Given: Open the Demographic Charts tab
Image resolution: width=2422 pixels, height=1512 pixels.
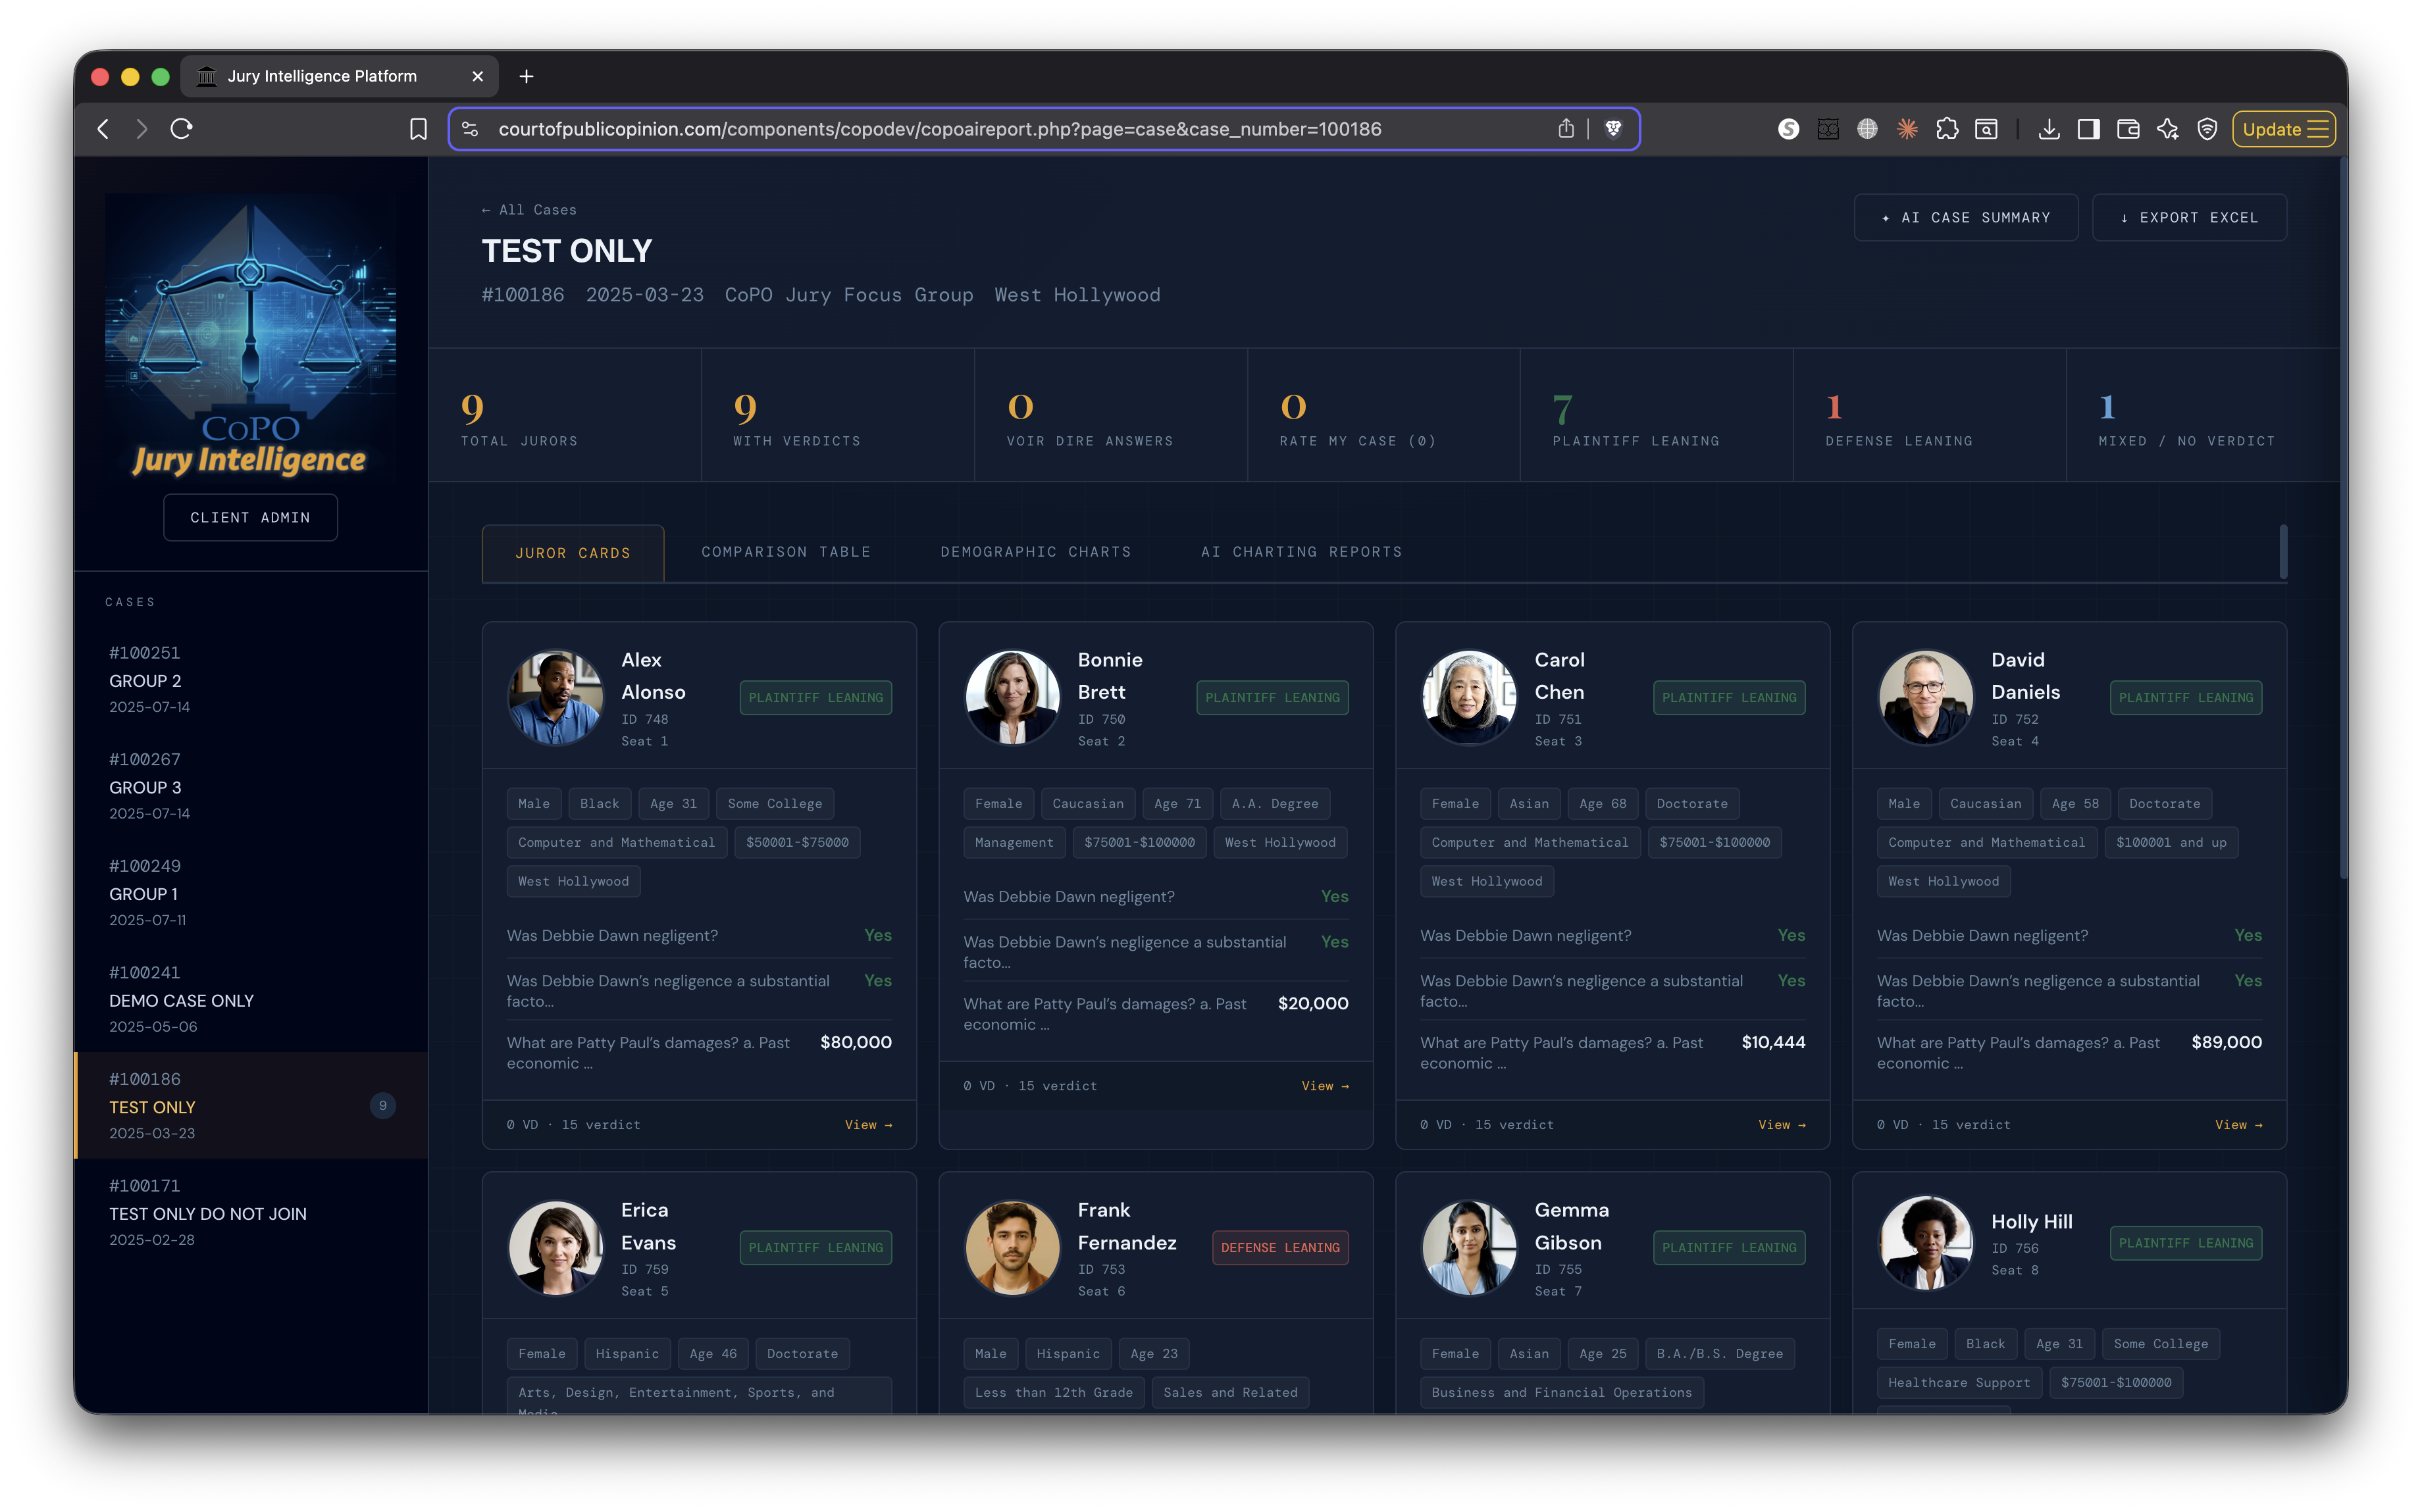Looking at the screenshot, I should [1035, 552].
